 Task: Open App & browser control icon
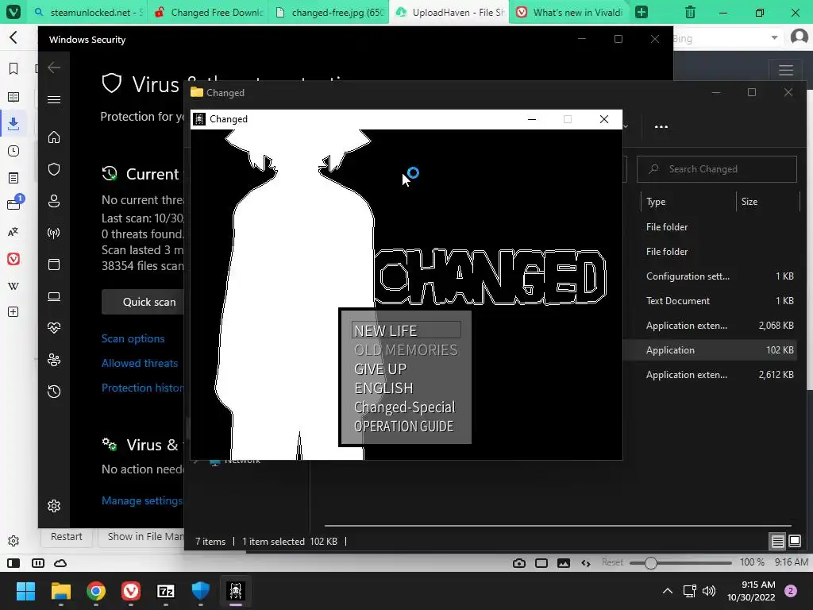(x=54, y=264)
